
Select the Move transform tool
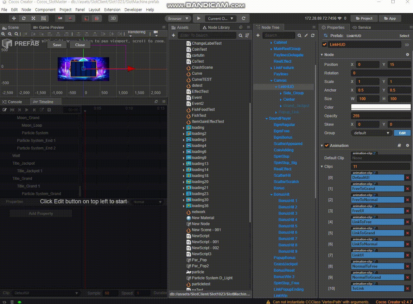point(14,18)
